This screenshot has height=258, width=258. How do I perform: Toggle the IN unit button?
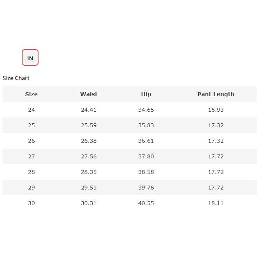(x=30, y=58)
